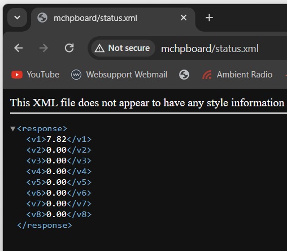Focus the address bar URL text
The height and width of the screenshot is (251, 287).
[x=210, y=49]
